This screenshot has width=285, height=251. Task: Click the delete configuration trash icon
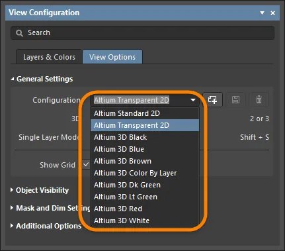pyautogui.click(x=259, y=100)
